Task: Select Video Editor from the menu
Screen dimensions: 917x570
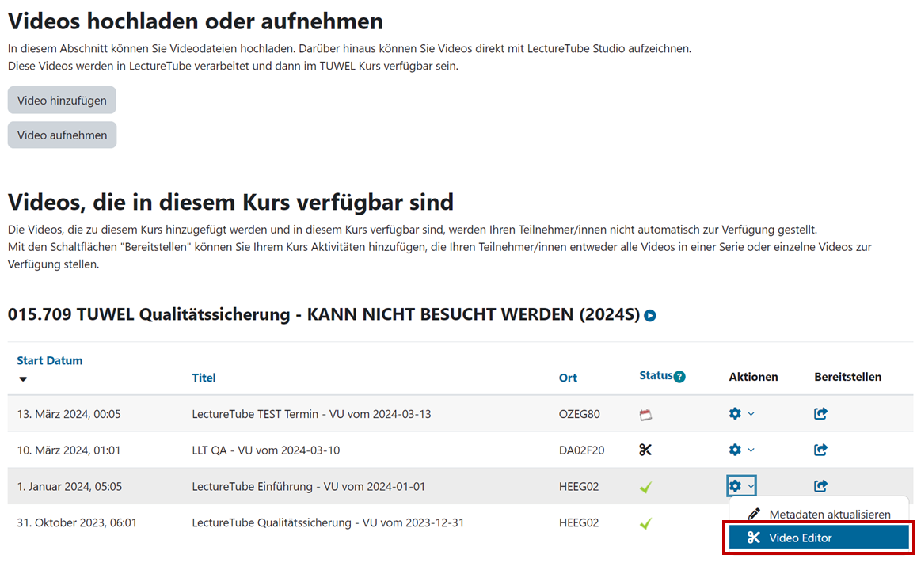Action: 819,538
